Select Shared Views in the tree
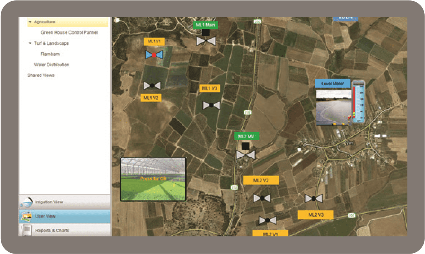This screenshot has height=254, width=425. click(x=41, y=75)
